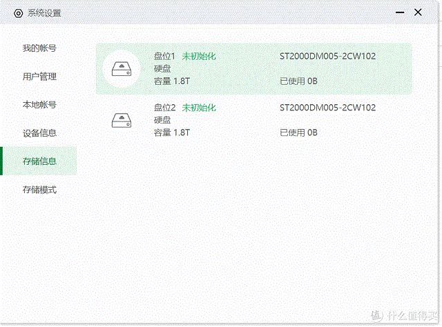This screenshot has height=327, width=442.
Task: Select the 盘位2 label text
Action: pos(164,108)
